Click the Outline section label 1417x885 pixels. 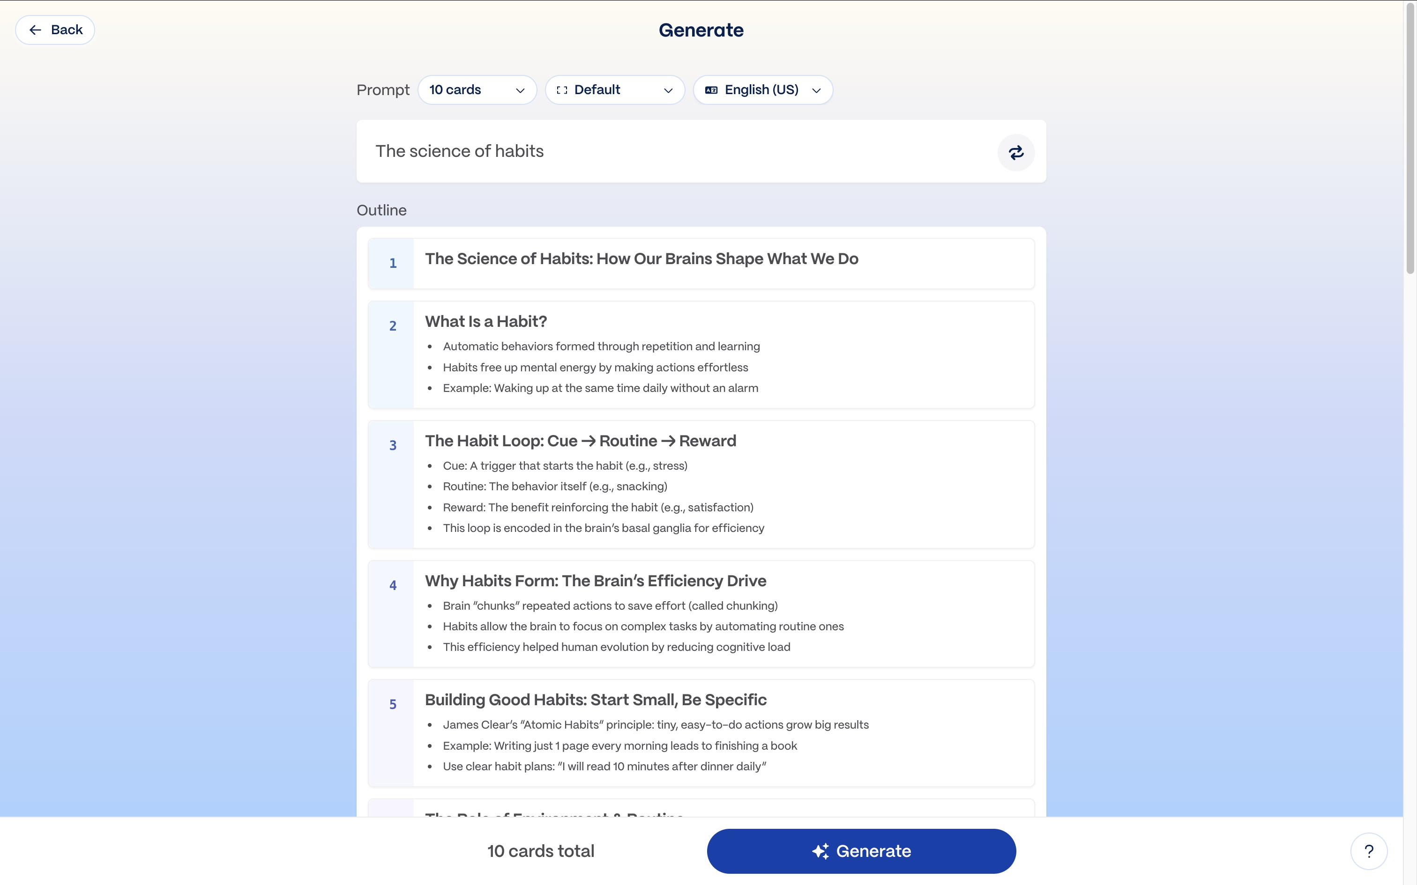coord(381,210)
